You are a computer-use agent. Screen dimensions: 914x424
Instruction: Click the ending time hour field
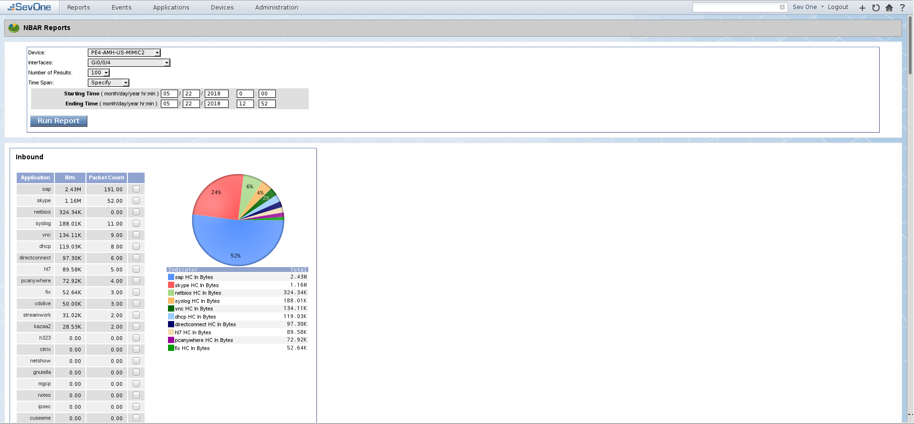pyautogui.click(x=245, y=103)
